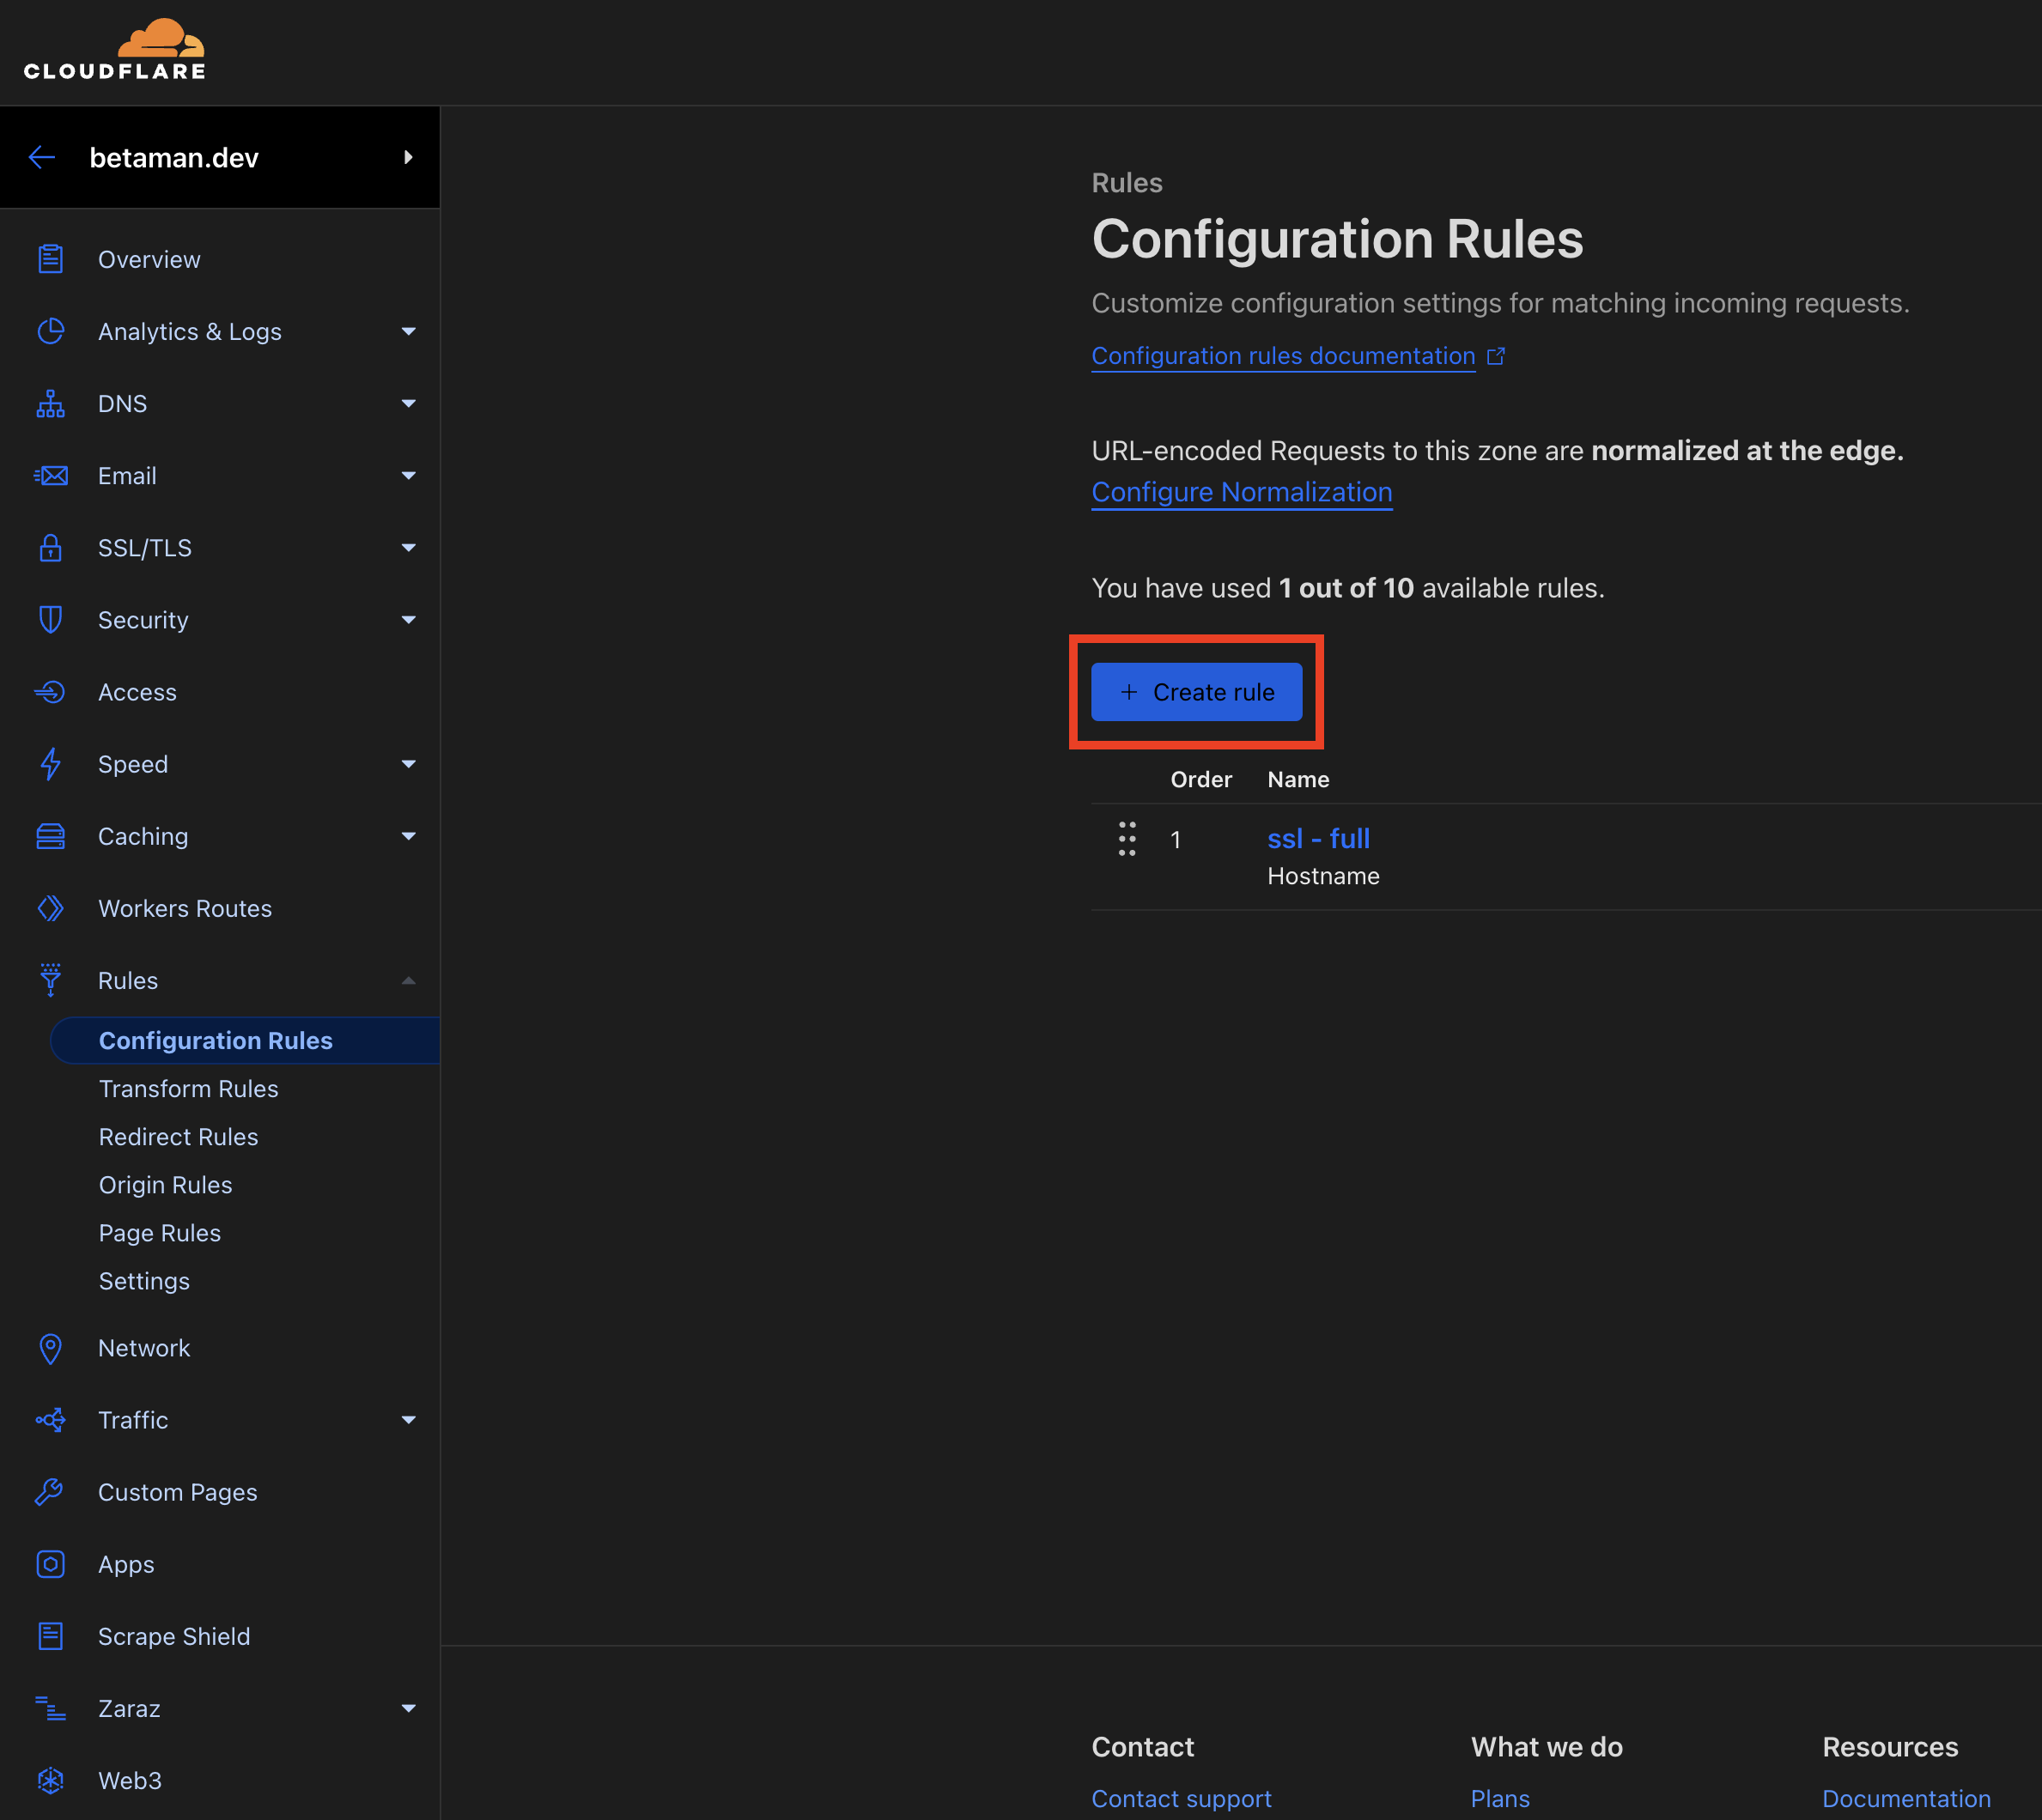Click the Access icon in sidebar
The image size is (2042, 1820).
pos(50,692)
